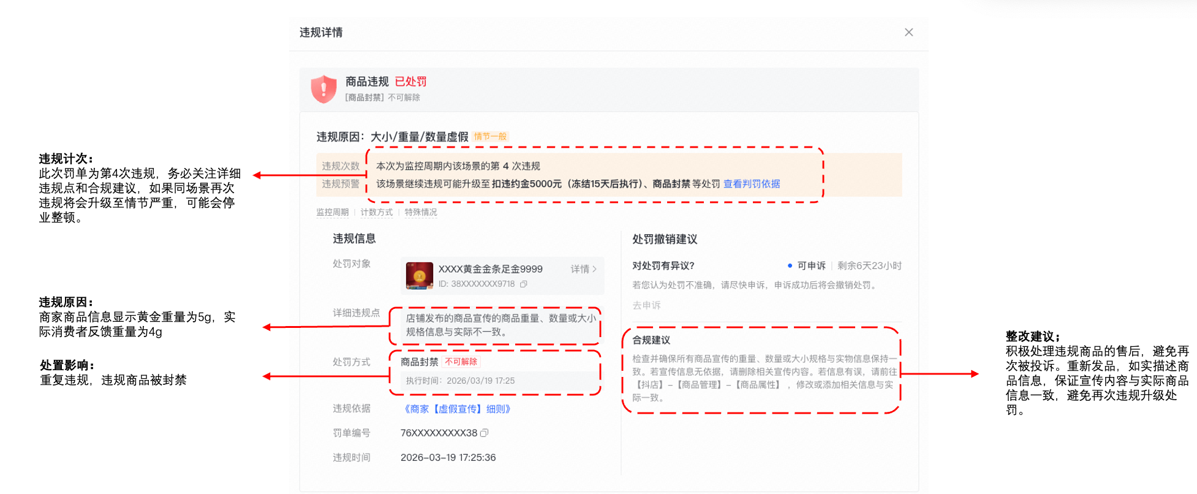Click the 违规预警 row label
The image size is (1197, 494).
(x=341, y=184)
